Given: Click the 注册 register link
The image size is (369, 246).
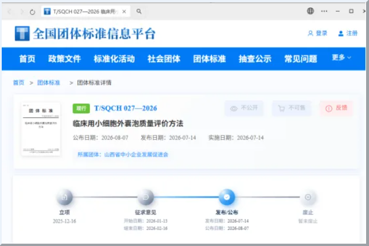Looking at the screenshot, I should click(348, 33).
